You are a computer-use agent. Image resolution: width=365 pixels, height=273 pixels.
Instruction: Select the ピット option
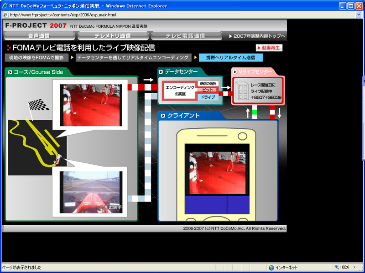[208, 90]
